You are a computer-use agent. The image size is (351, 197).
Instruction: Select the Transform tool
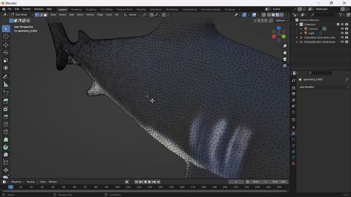point(6,68)
